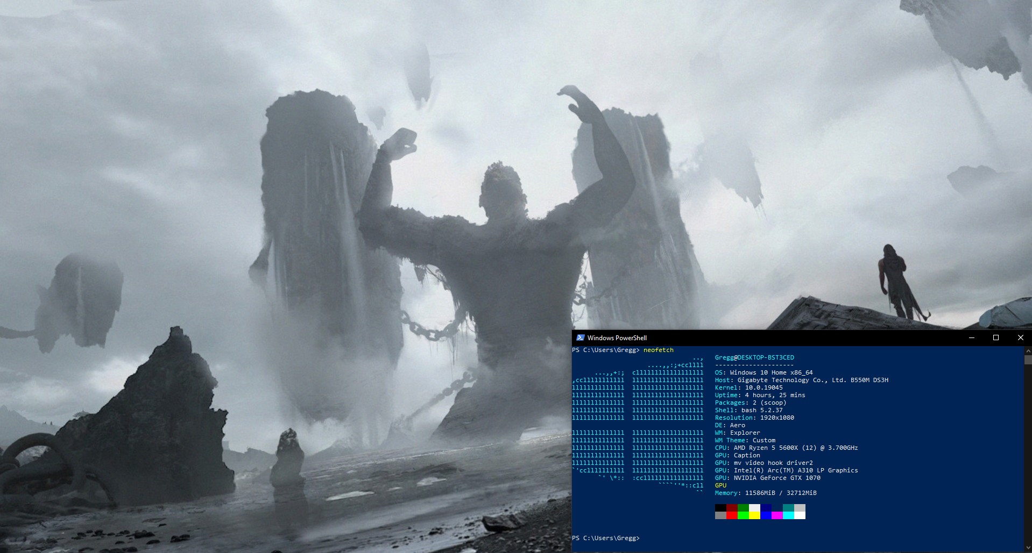Click the 'OS: Windows 10 Home x86_64' line
The width and height of the screenshot is (1032, 553).
point(764,372)
